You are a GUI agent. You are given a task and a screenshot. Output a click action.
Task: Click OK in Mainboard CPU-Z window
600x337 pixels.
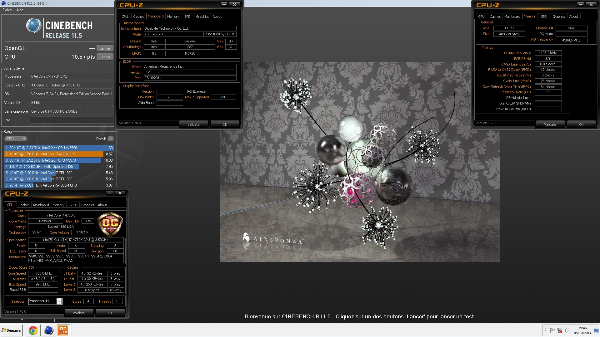[225, 125]
